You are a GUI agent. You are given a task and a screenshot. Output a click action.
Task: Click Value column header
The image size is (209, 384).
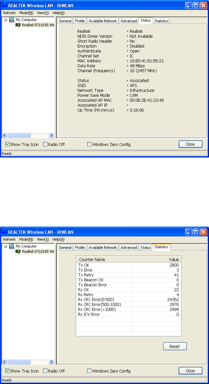tap(156, 260)
